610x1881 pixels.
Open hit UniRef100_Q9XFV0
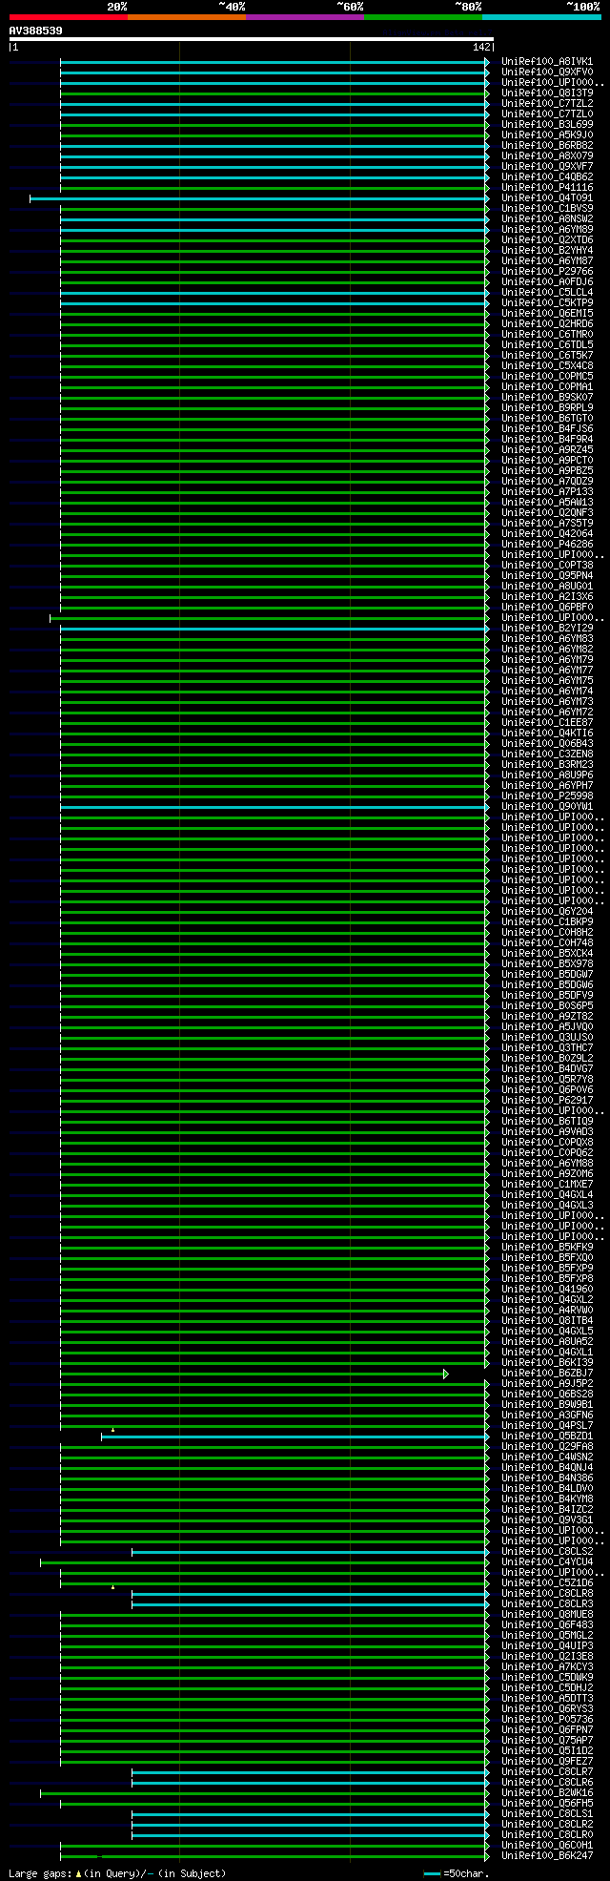tap(547, 72)
